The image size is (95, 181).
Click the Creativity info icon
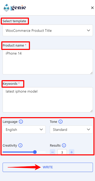pos(20,145)
